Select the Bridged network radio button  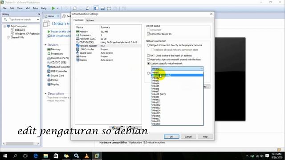pyautogui.click(x=148, y=45)
